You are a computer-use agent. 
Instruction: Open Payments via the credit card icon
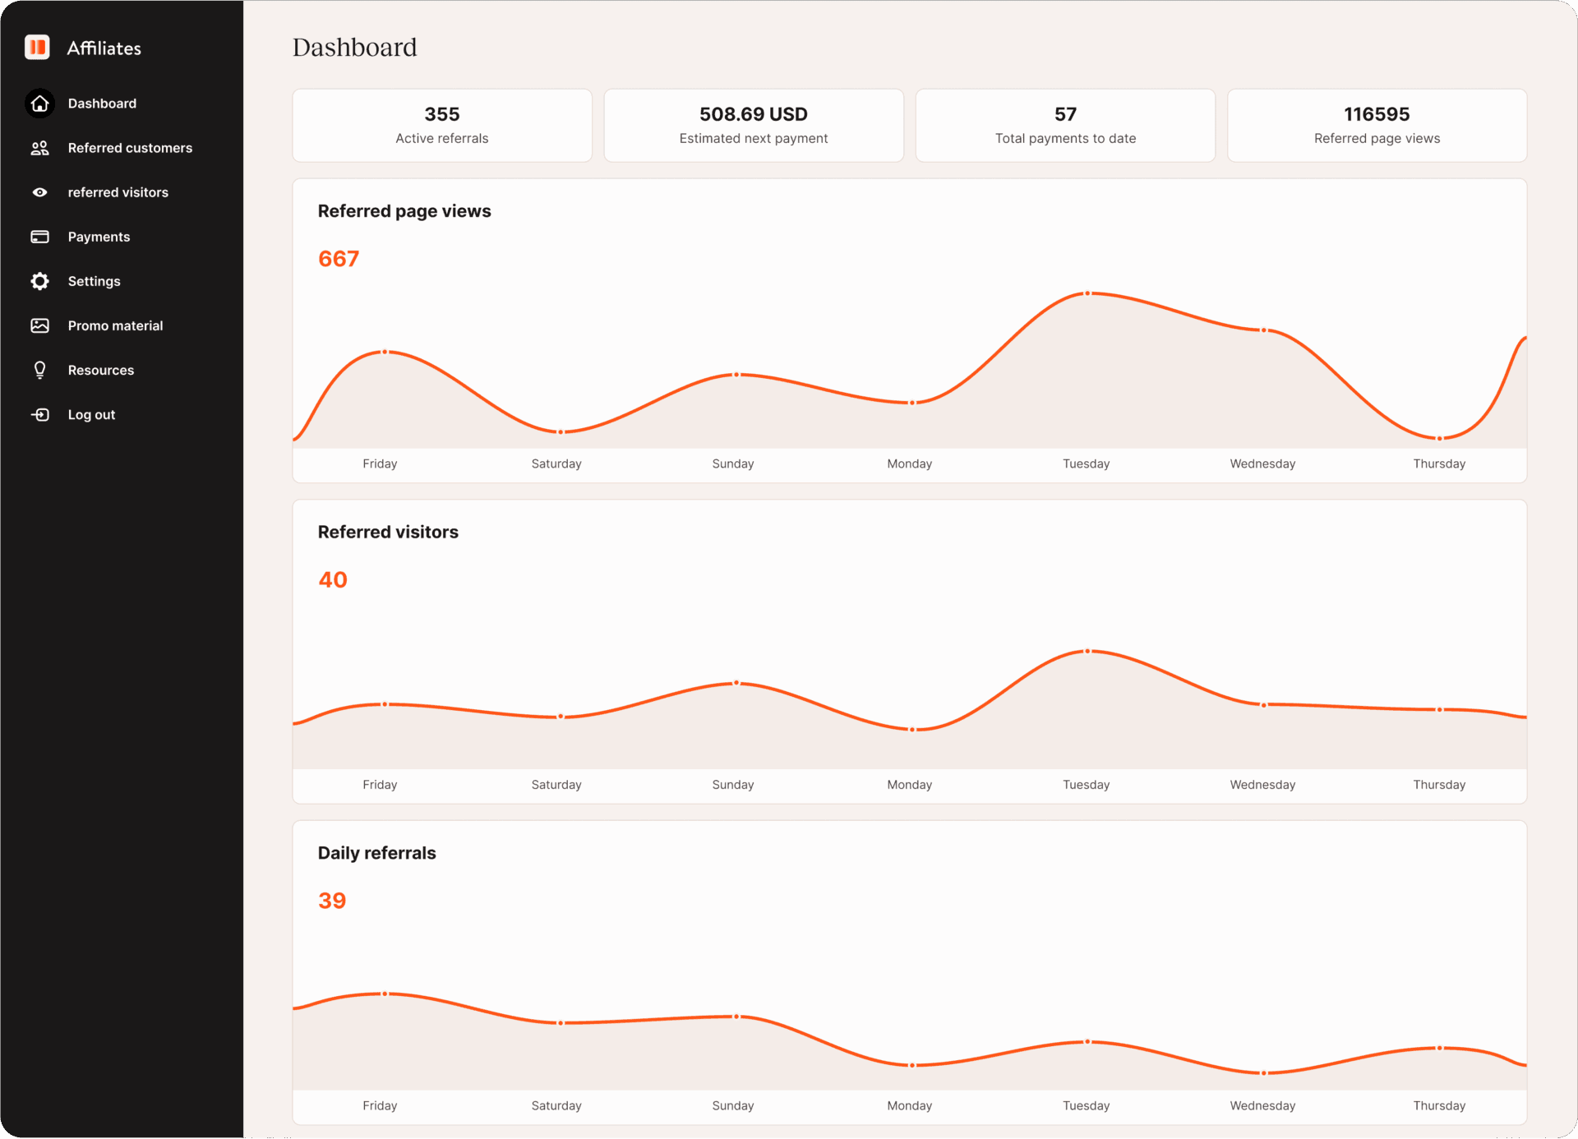[39, 237]
